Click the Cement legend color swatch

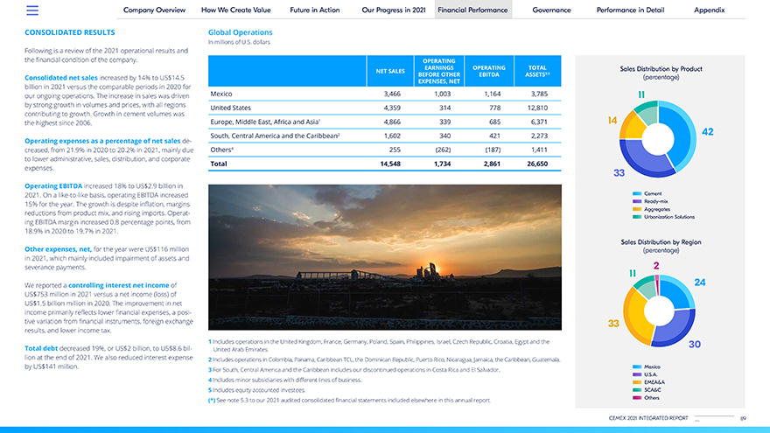click(x=637, y=193)
